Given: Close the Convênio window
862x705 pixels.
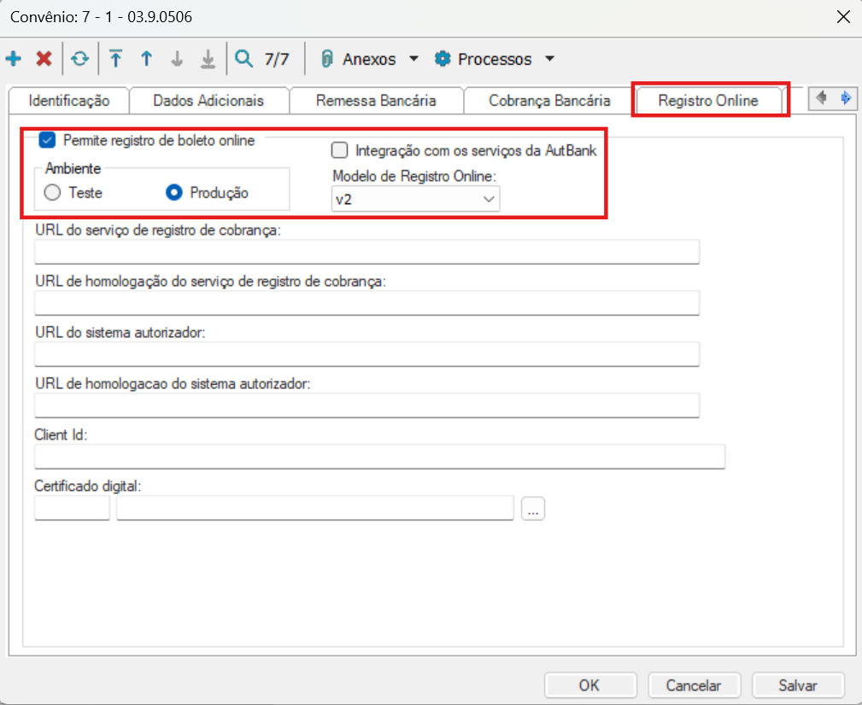Looking at the screenshot, I should pos(843,17).
